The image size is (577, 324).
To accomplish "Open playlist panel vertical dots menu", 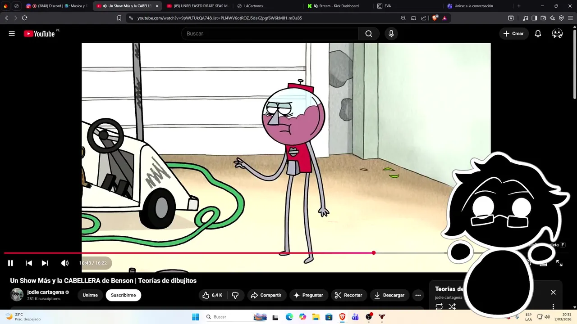I will [553, 306].
